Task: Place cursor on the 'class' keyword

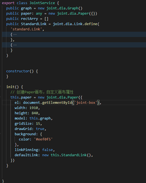Action: pos(22,3)
